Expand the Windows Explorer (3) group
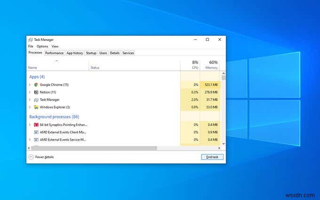 point(30,107)
